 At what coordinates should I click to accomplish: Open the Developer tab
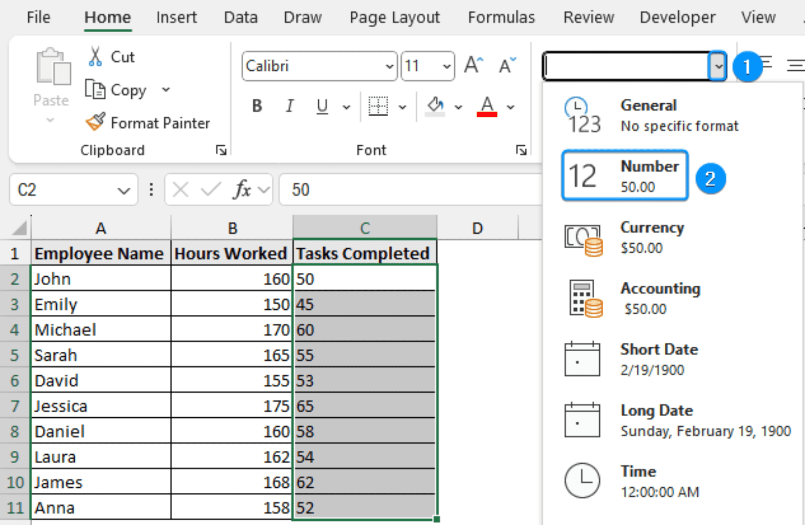[677, 17]
